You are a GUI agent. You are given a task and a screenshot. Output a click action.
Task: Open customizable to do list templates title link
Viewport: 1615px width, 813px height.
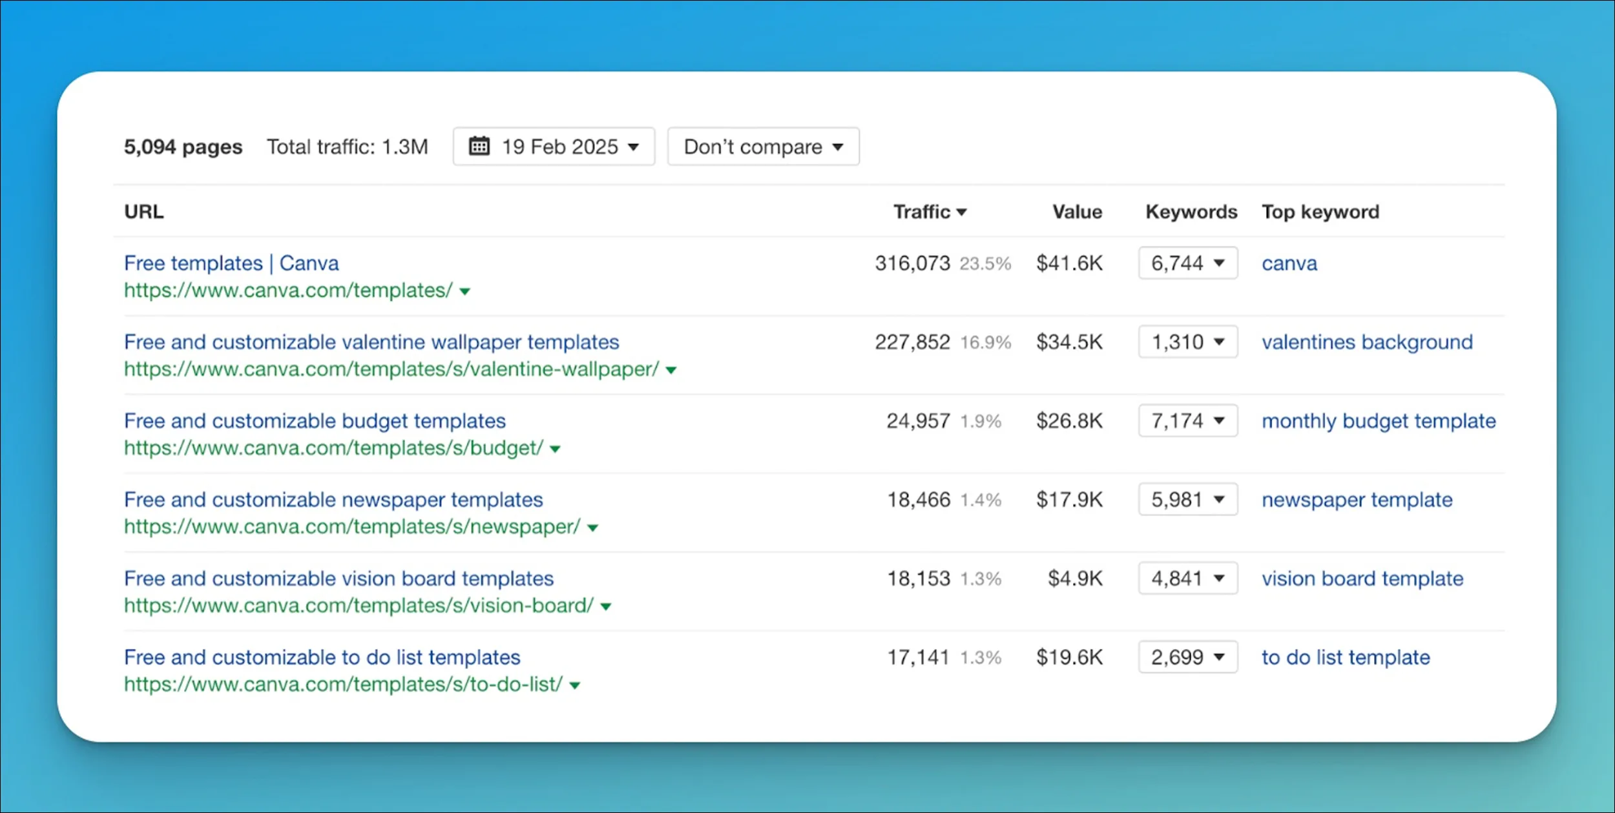pyautogui.click(x=322, y=657)
